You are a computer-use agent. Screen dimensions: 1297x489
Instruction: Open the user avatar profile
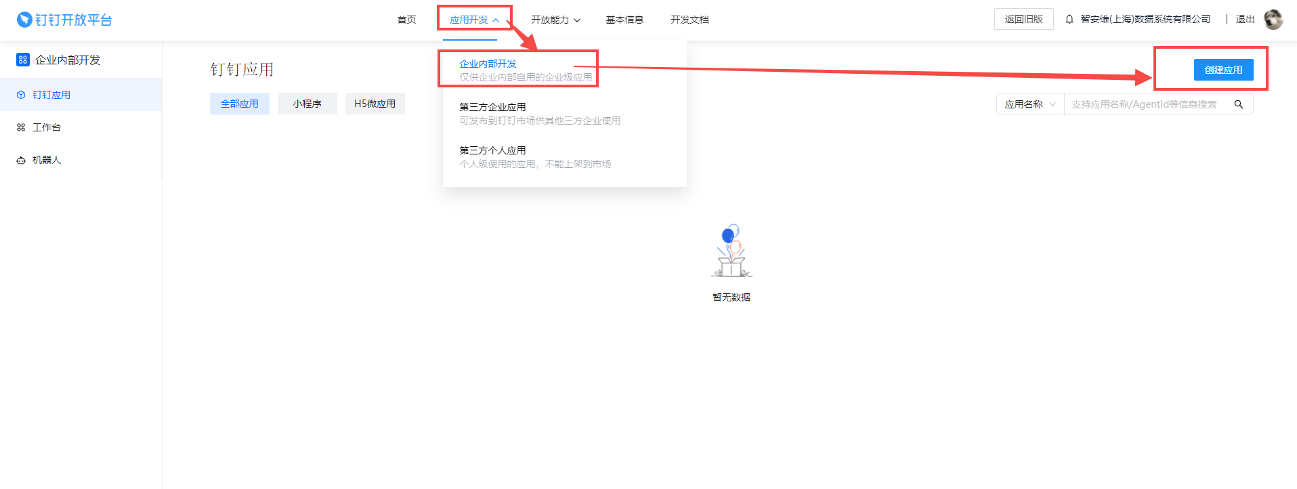[x=1273, y=20]
